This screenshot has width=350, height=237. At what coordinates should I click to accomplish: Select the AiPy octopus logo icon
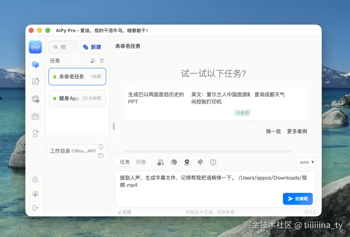[x=35, y=47]
